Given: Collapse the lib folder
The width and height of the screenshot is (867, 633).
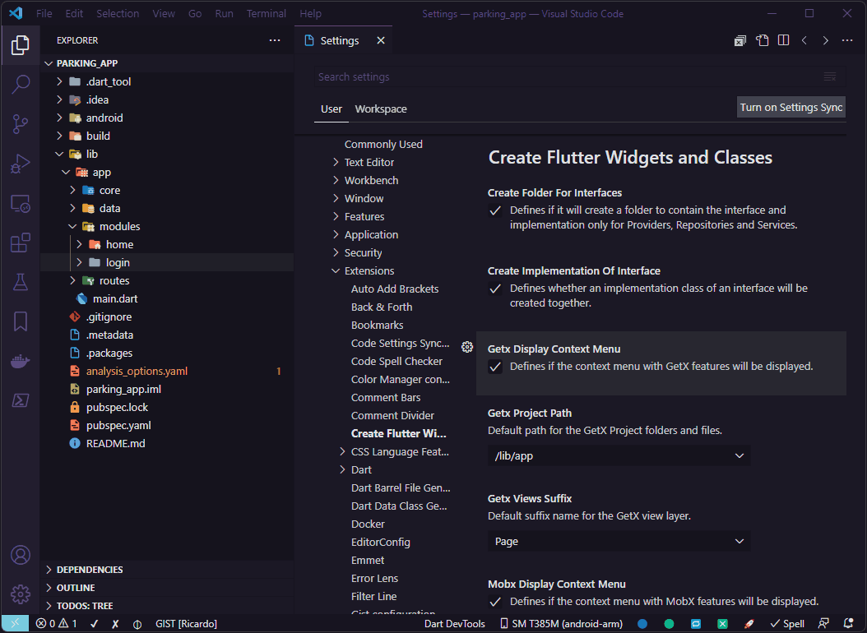Looking at the screenshot, I should click(x=60, y=154).
